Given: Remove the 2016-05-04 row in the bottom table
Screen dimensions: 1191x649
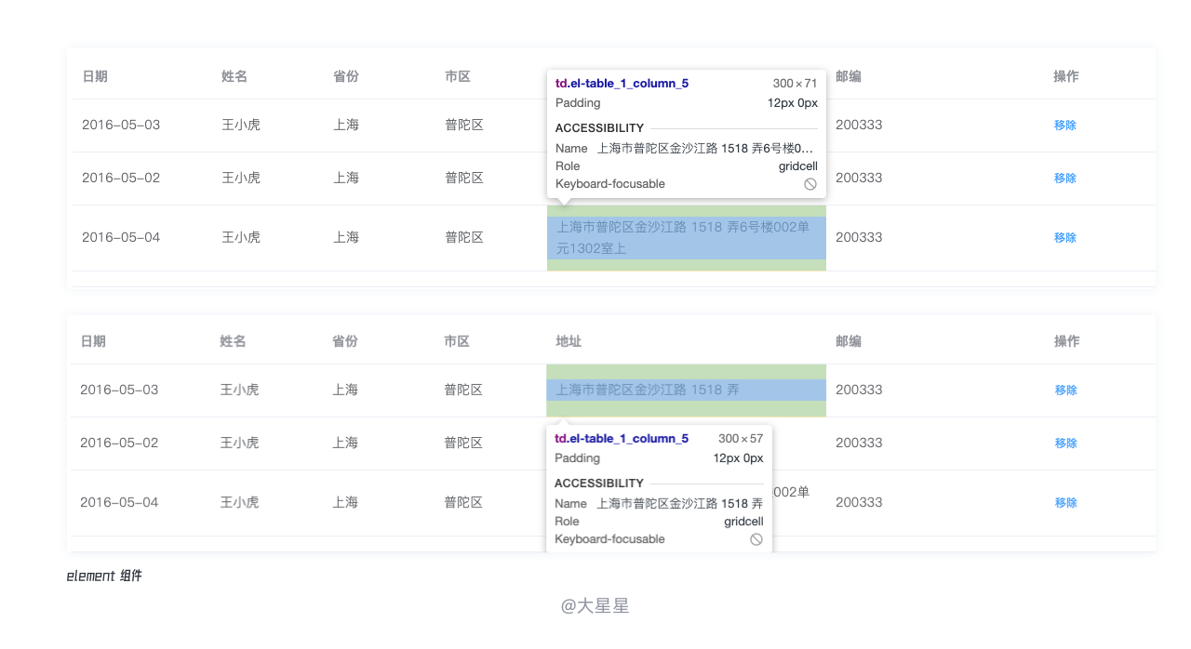Looking at the screenshot, I should 1066,503.
